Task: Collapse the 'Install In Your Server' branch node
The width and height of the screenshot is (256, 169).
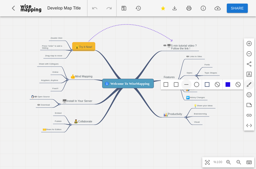Action: point(60,104)
